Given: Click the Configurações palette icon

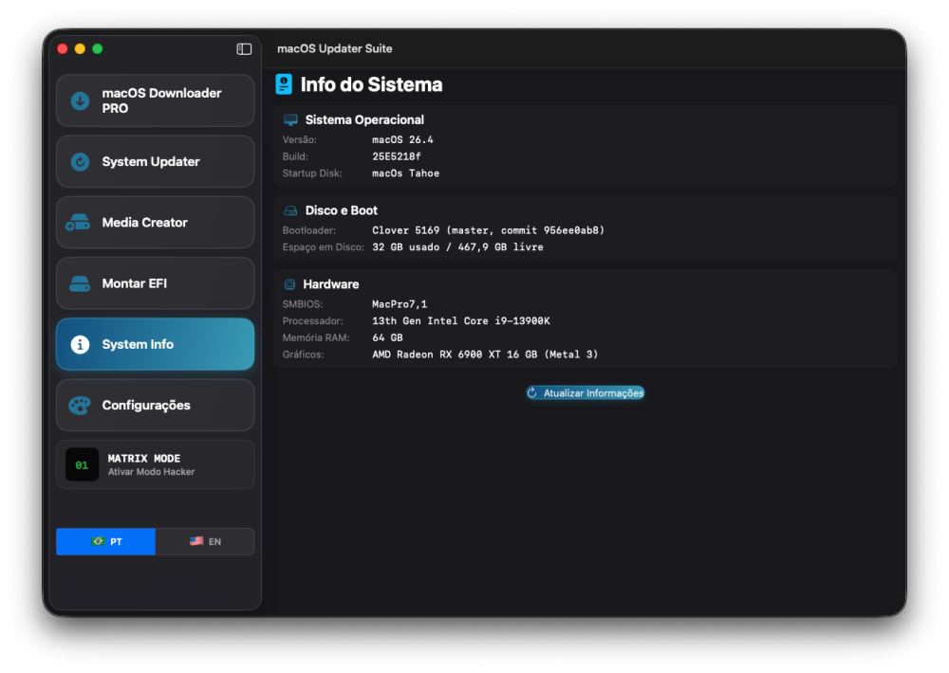Looking at the screenshot, I should (80, 405).
